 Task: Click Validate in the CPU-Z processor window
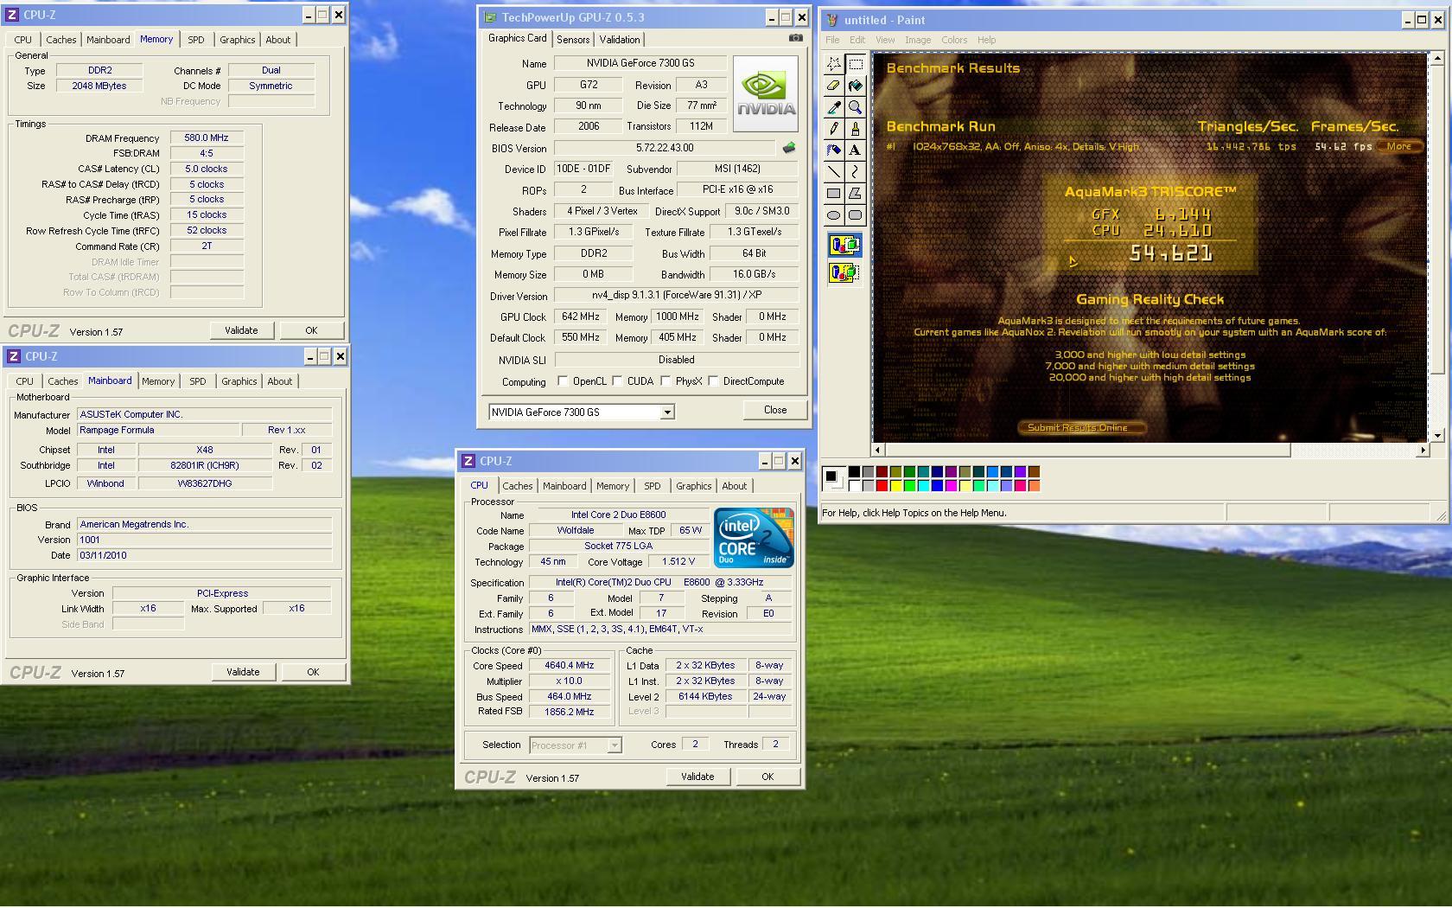[697, 777]
